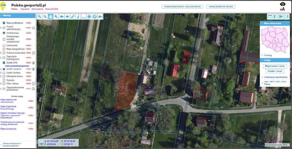292x149 pixels.
Task: Click Miejscowość / adres button
Action: 275,66
